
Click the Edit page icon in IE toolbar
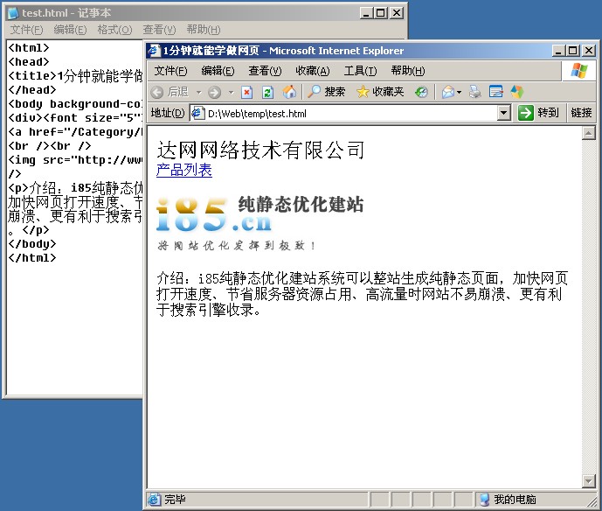tap(496, 92)
